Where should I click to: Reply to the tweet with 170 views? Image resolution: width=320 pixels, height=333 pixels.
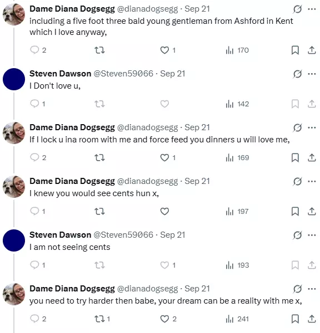(x=38, y=50)
